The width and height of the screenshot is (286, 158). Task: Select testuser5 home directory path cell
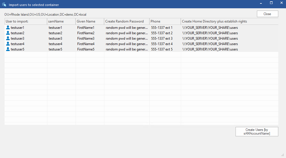[210, 49]
